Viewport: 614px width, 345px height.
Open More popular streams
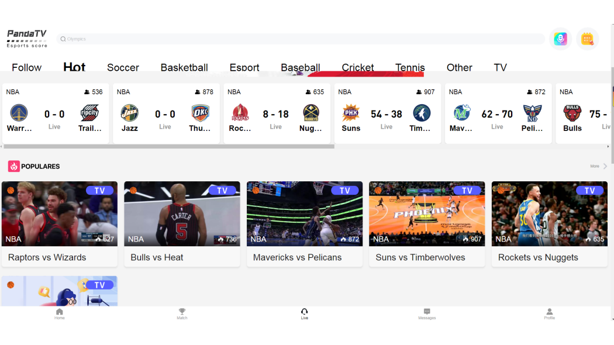coord(595,167)
